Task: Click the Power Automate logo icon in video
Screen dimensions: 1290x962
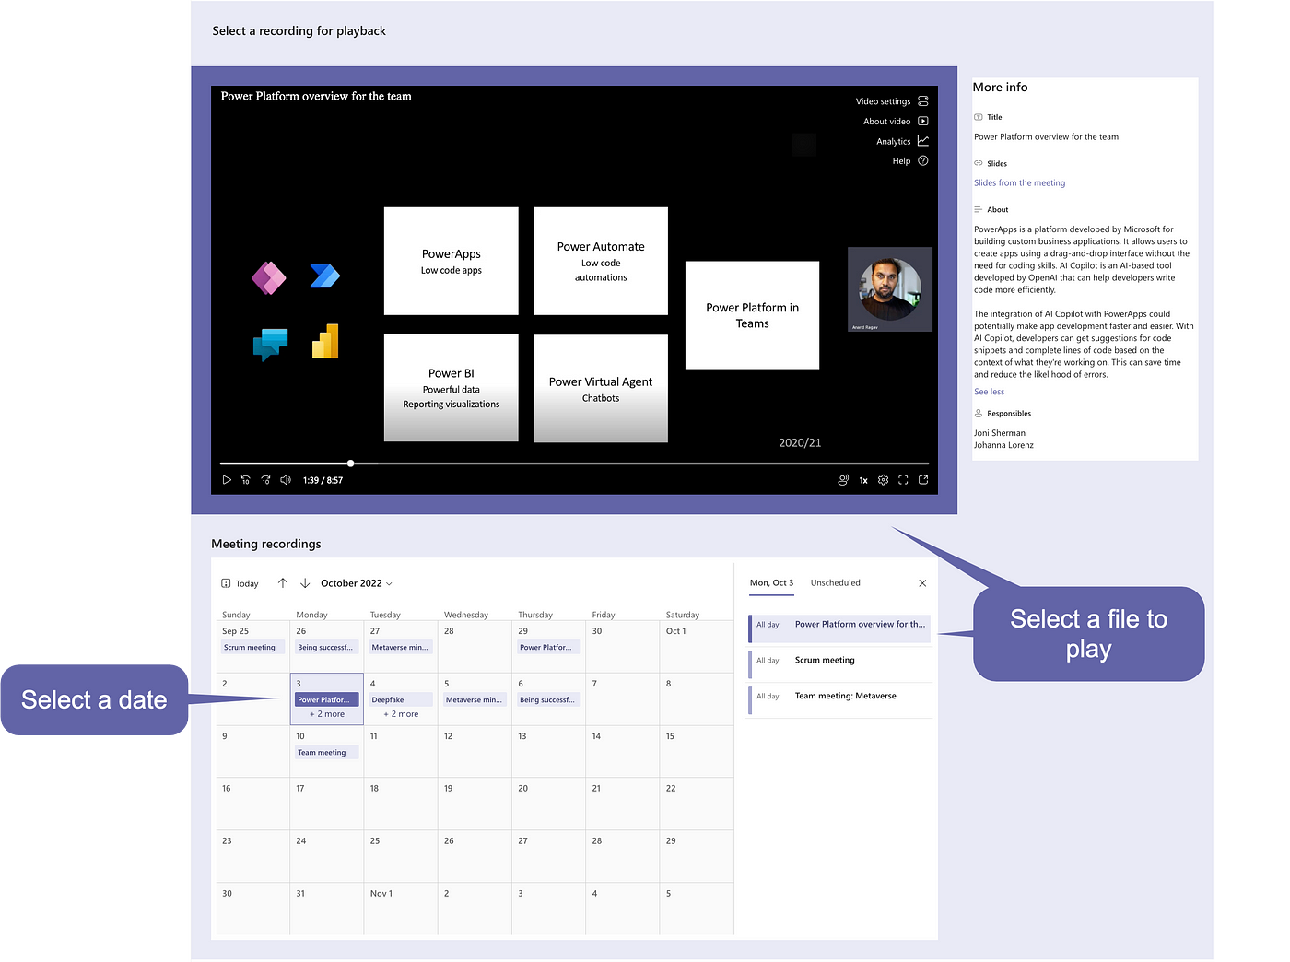Action: pos(324,276)
